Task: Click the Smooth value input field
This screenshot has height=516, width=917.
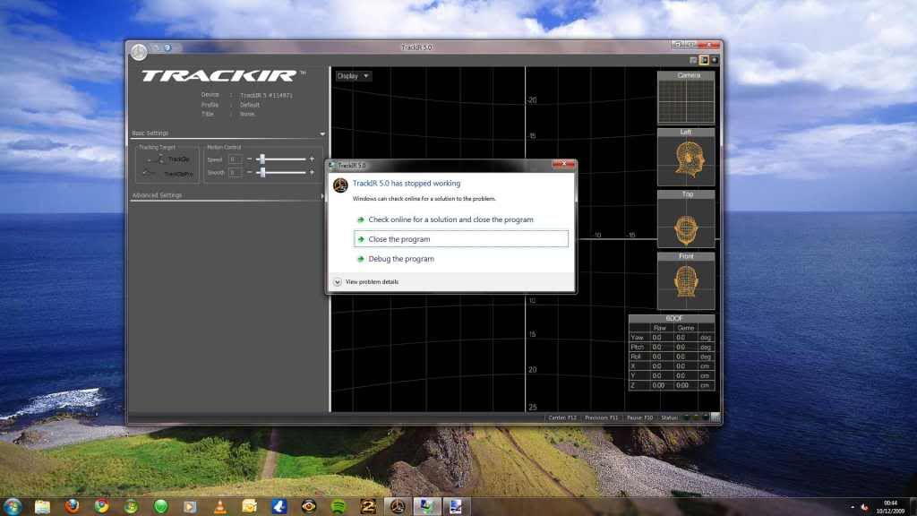Action: 235,173
